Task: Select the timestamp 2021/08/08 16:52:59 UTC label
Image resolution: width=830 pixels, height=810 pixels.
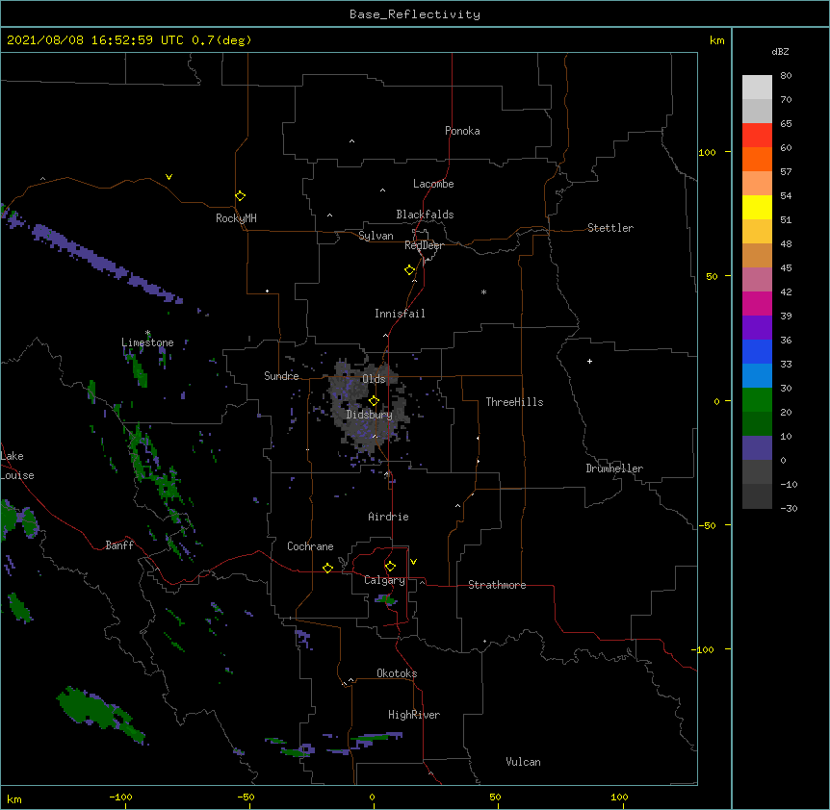Action: 95,40
